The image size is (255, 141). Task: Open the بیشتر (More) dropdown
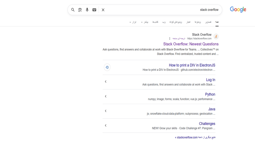[145, 22]
